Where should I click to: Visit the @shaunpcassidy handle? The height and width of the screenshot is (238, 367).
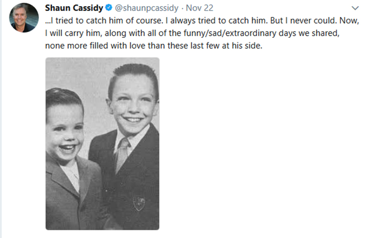click(146, 8)
